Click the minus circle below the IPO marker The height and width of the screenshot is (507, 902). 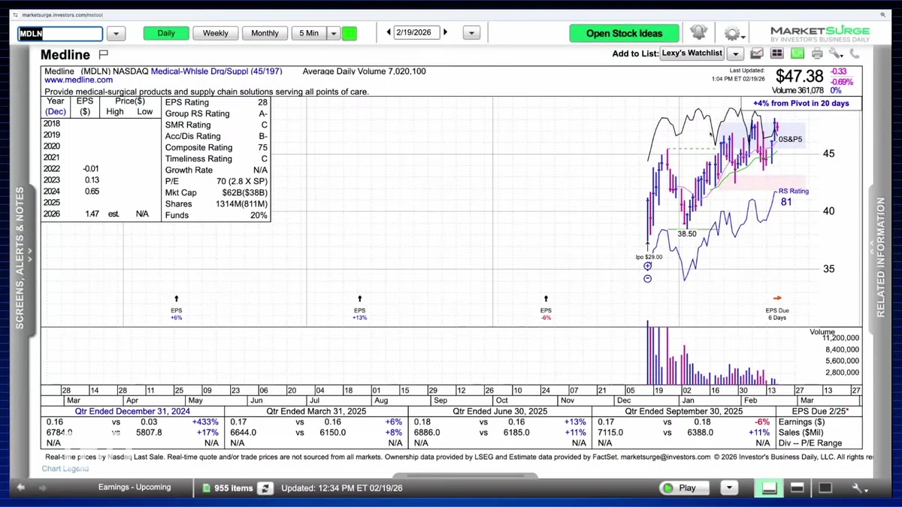(647, 279)
